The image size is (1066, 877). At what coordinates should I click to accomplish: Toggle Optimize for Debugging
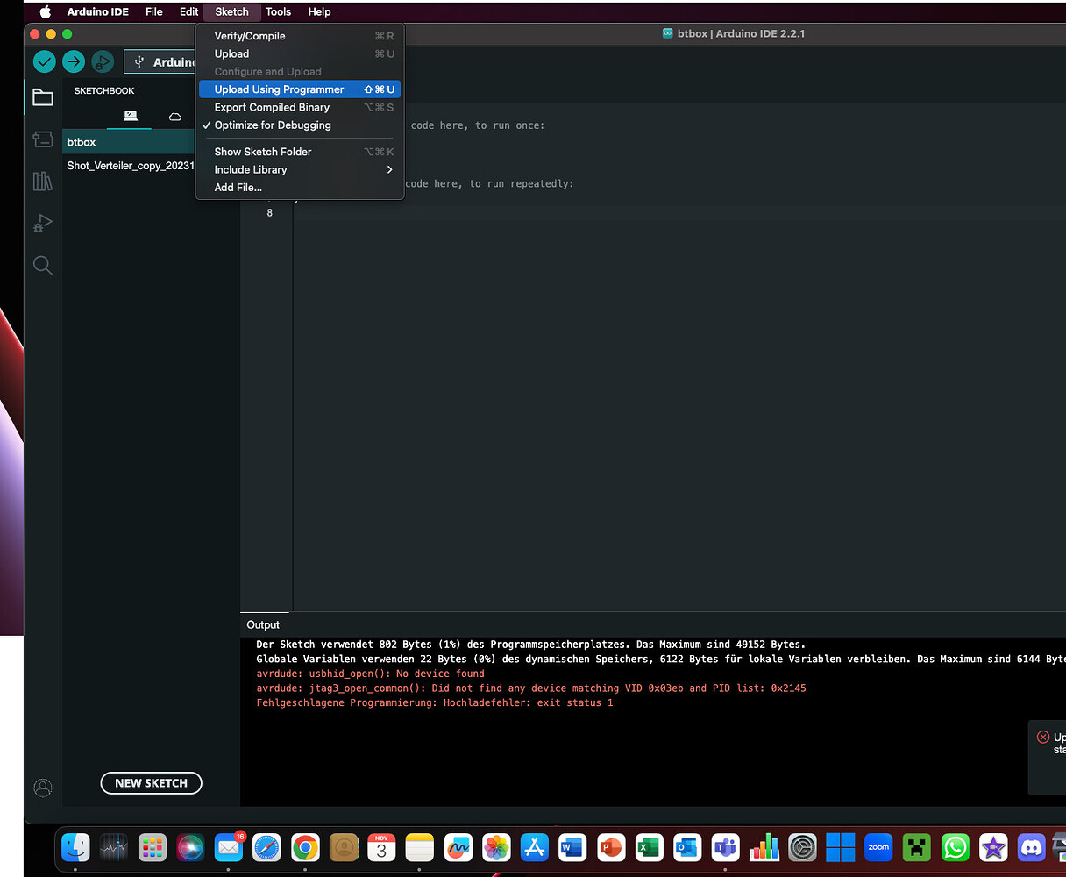tap(300, 125)
